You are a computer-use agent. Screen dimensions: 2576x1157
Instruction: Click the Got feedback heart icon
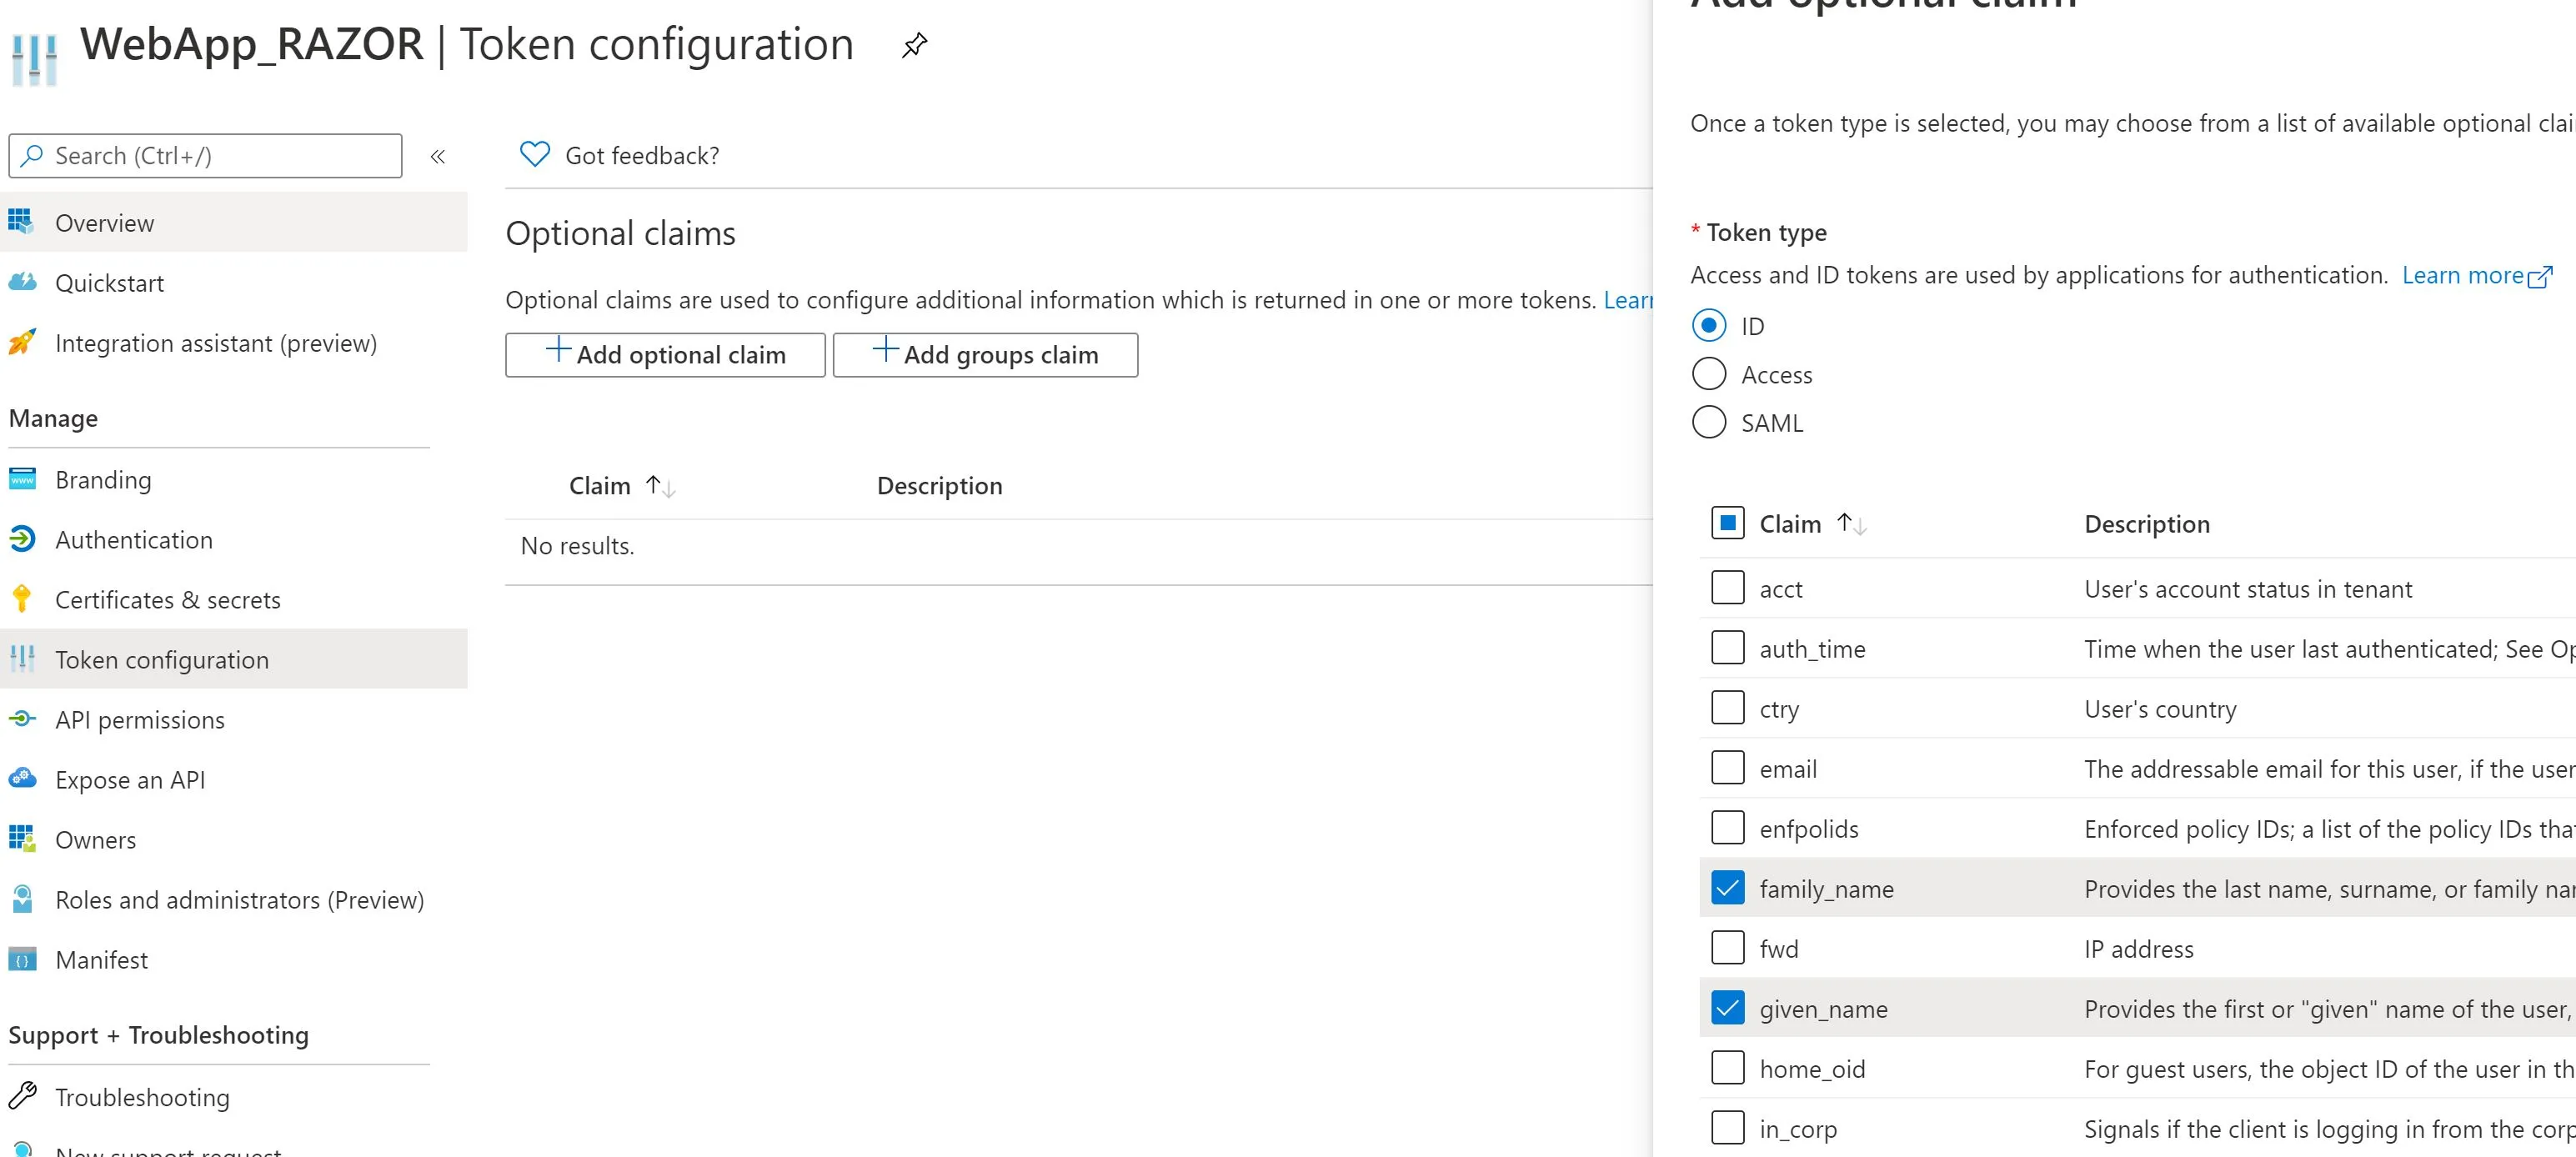tap(535, 154)
